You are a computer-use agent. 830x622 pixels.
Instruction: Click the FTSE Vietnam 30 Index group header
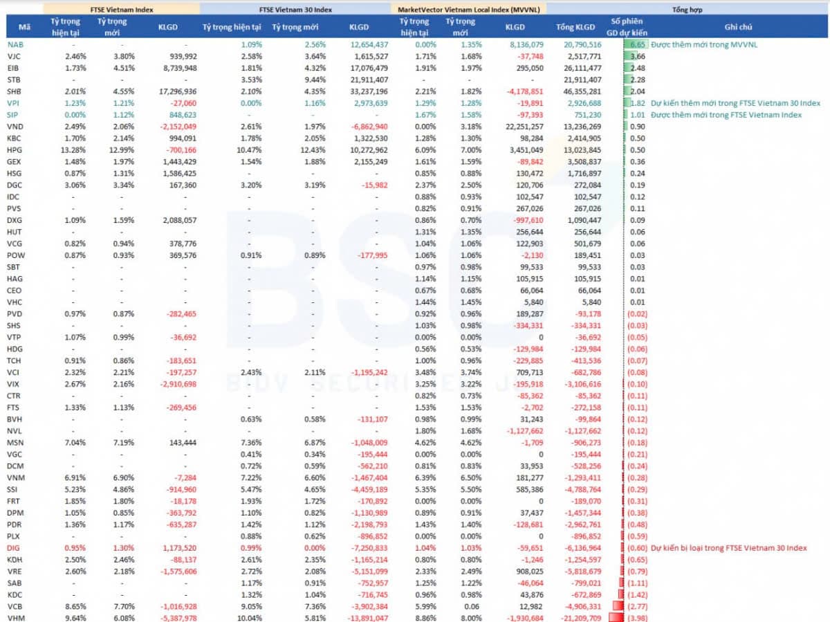pyautogui.click(x=296, y=10)
